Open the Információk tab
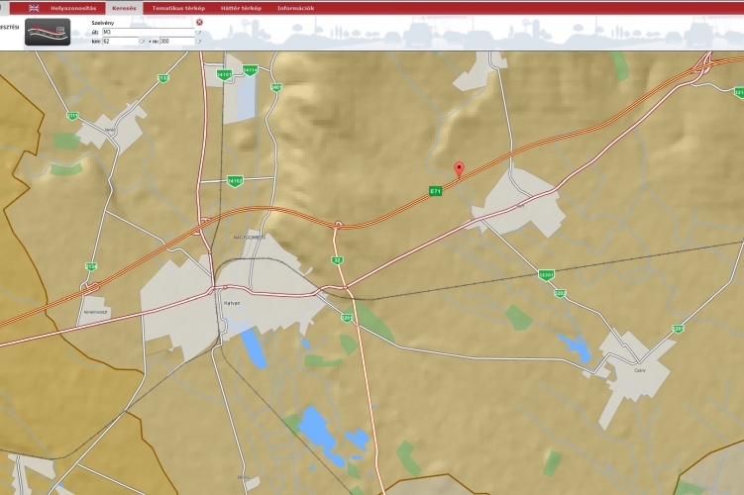Viewport: 744px width, 495px height. coord(296,7)
